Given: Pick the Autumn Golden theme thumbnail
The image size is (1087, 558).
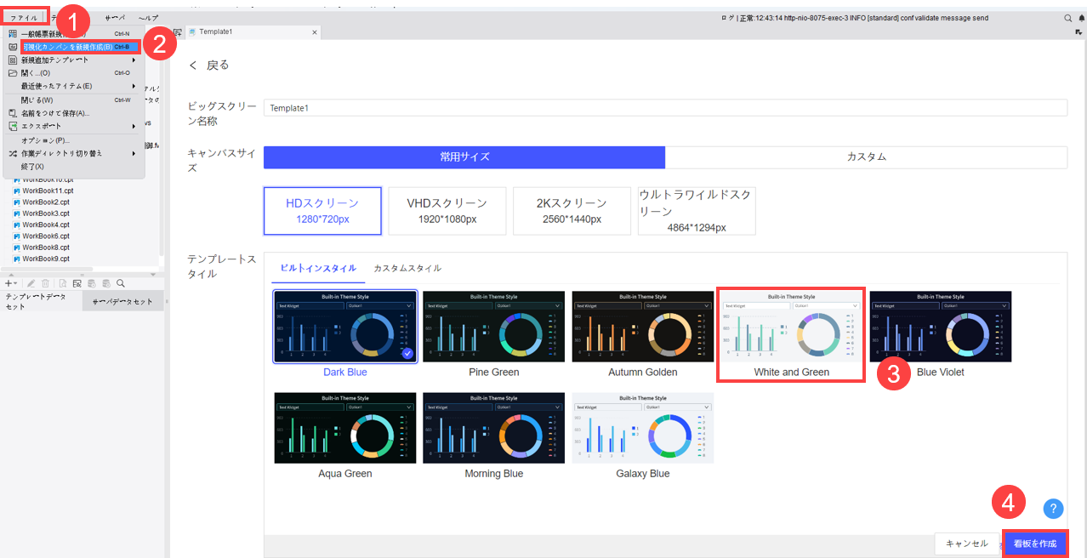Looking at the screenshot, I should [x=643, y=327].
